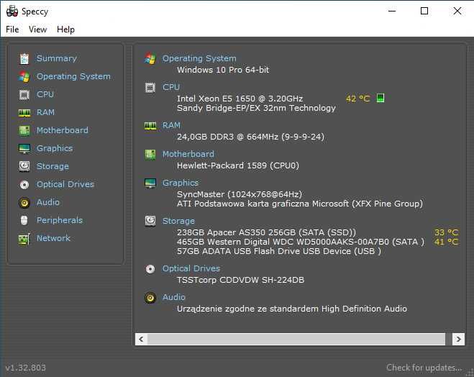
Task: Click the Storage drive icon in summary pane
Action: point(150,221)
